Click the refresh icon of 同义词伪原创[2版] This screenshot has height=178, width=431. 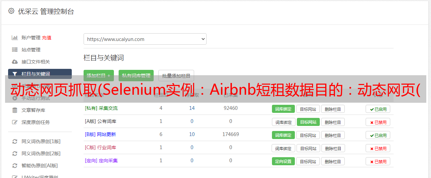pos(15,153)
